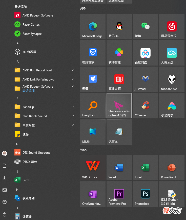The height and width of the screenshot is (220, 186).
Task: Open the Documents sidebar icon
Action: pyautogui.click(x=5, y=166)
